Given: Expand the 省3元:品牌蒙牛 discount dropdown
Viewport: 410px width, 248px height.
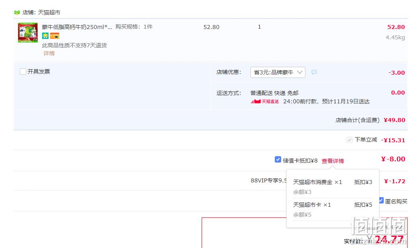Looking at the screenshot, I should (x=278, y=72).
